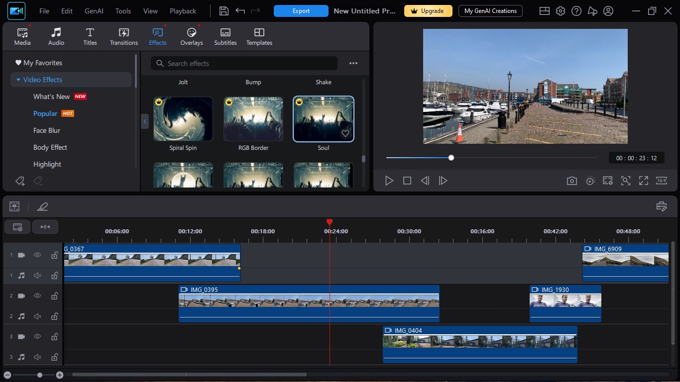Screen dimensions: 680x382
Task: Click the add tag icon below the effects tree
Action: coord(20,181)
